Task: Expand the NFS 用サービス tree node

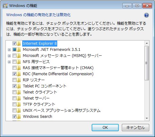Action: (x=9, y=62)
